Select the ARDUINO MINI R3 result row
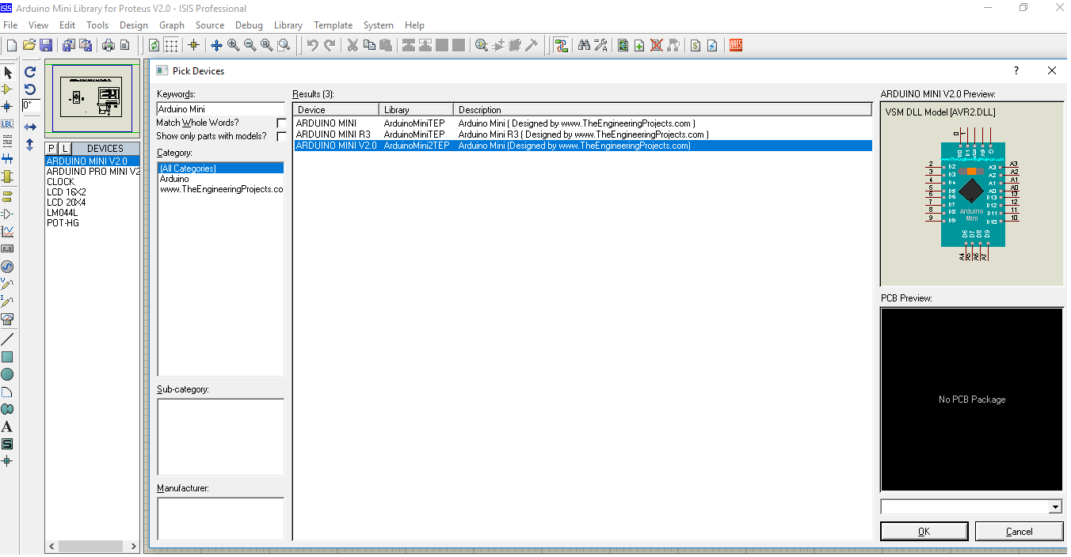 pyautogui.click(x=582, y=135)
